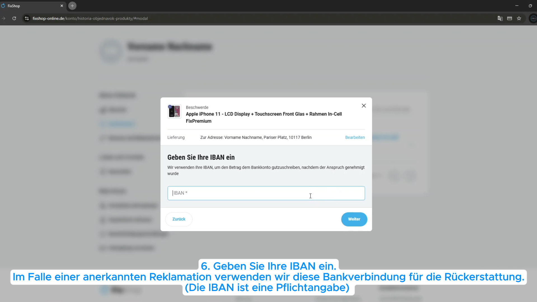Open the translate page icon
The image size is (537, 302).
[x=500, y=18]
